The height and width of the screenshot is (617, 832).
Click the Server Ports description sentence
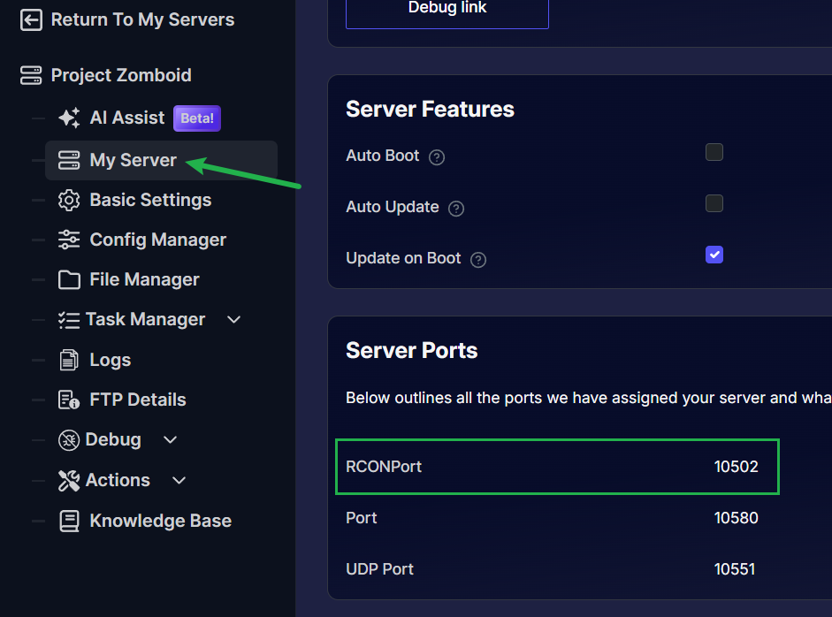tap(589, 398)
